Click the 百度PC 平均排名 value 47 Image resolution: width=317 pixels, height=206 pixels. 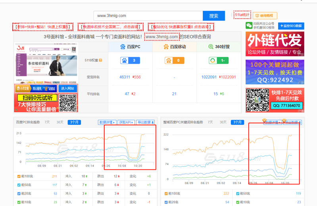(x=127, y=94)
